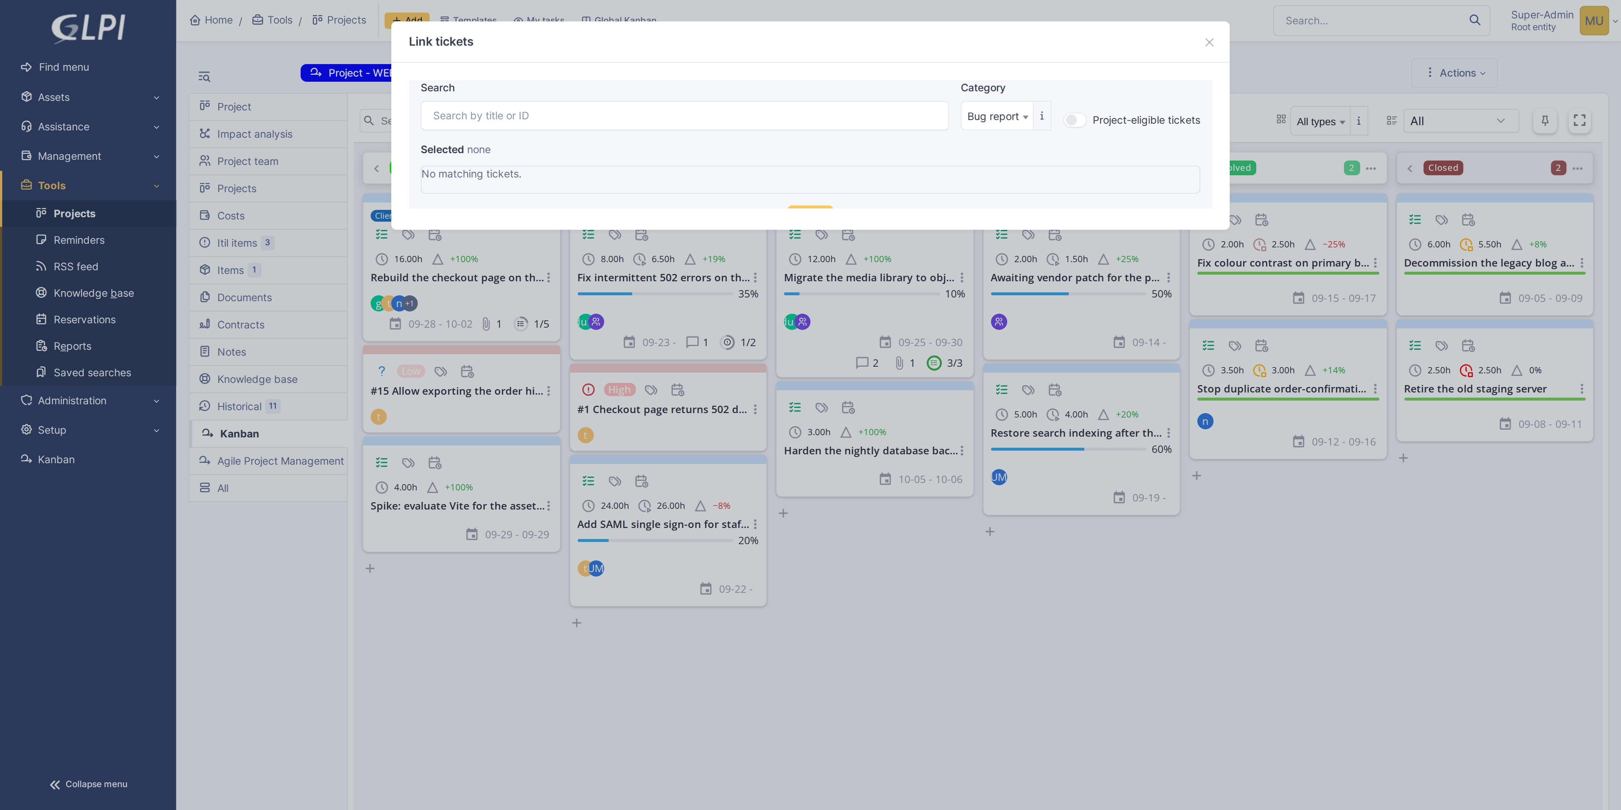Click progress bar on Add SAML single sign-on card

tap(655, 540)
